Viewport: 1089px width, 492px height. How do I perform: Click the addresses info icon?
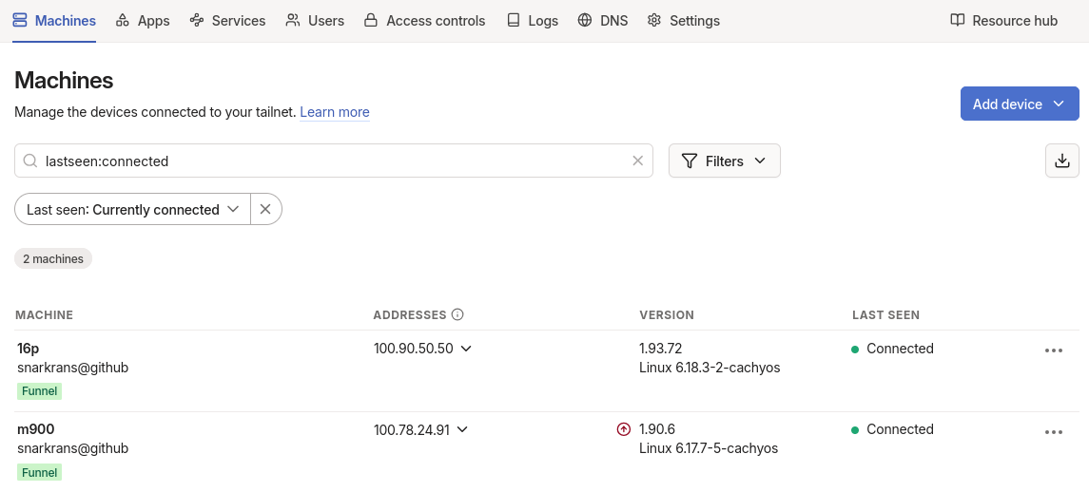(x=457, y=315)
